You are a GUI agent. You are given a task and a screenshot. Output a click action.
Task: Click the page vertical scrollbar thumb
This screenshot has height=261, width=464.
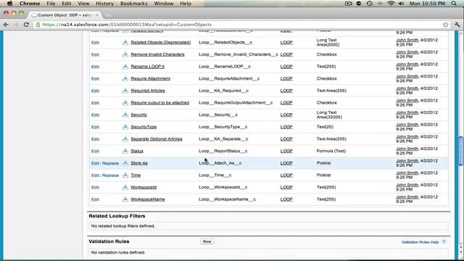pyautogui.click(x=460, y=150)
